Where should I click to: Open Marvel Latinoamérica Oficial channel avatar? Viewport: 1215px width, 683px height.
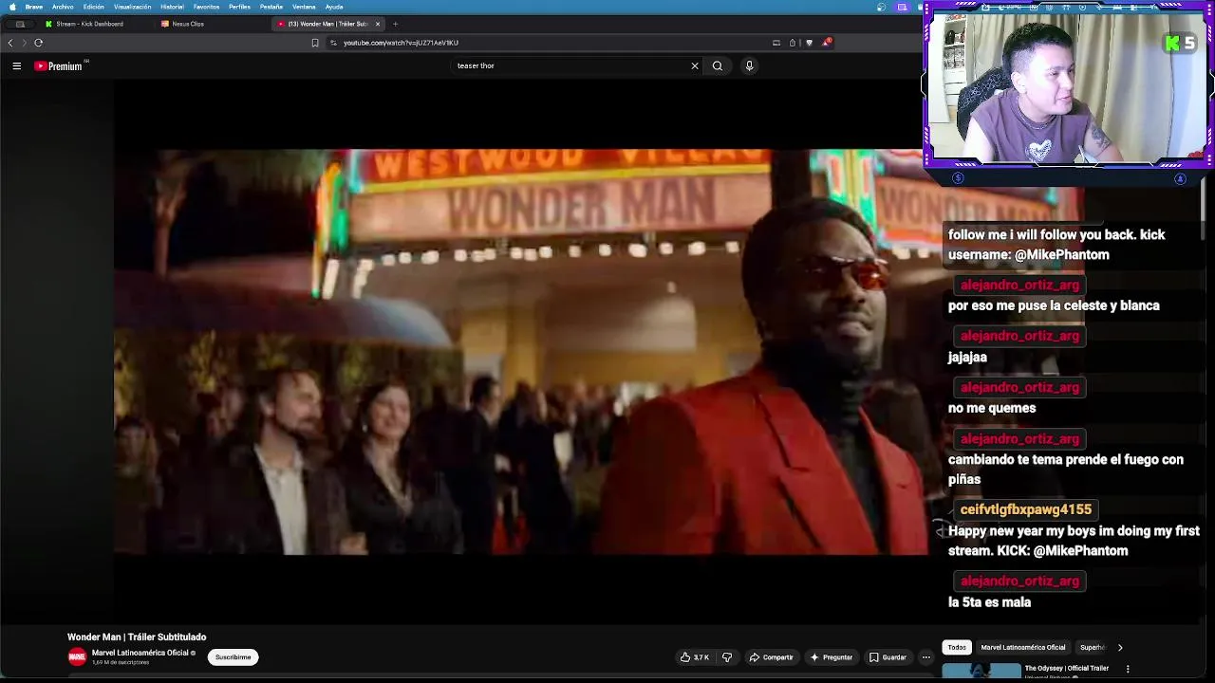tap(77, 656)
